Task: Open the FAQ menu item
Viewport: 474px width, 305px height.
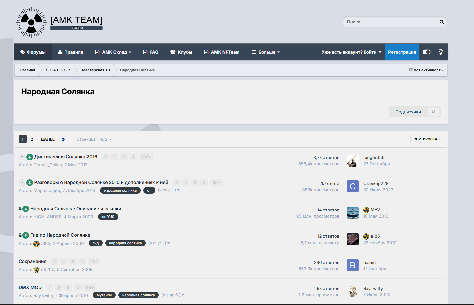Action: [151, 52]
